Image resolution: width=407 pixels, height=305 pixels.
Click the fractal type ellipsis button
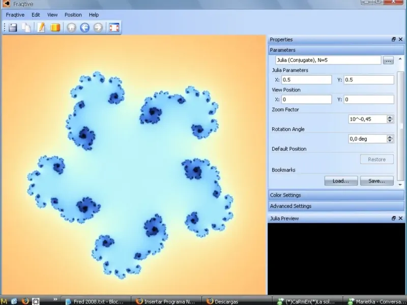point(388,60)
